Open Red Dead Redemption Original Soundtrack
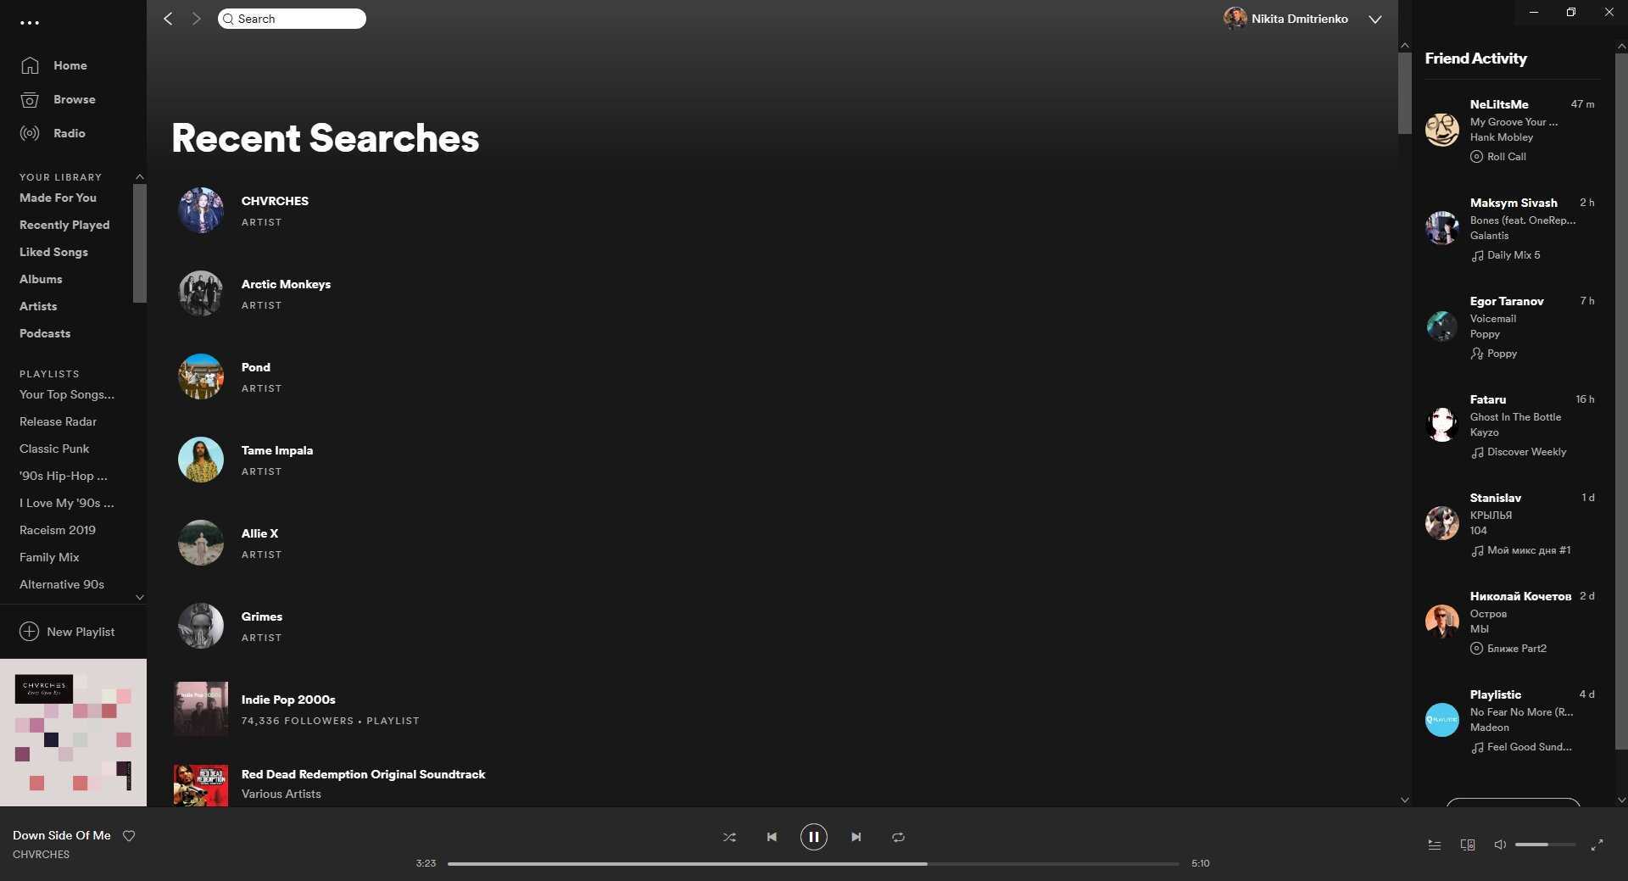Viewport: 1628px width, 881px height. pyautogui.click(x=363, y=774)
